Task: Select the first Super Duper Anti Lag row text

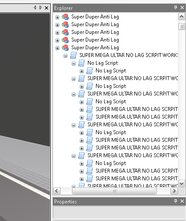Action: 95,17
